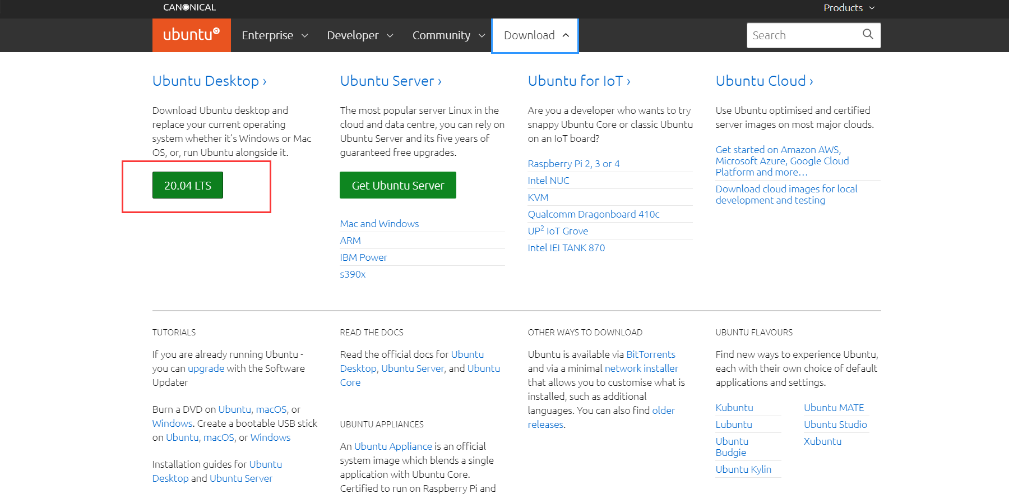Click the Get Ubuntu Server button
This screenshot has height=498, width=1009.
398,185
